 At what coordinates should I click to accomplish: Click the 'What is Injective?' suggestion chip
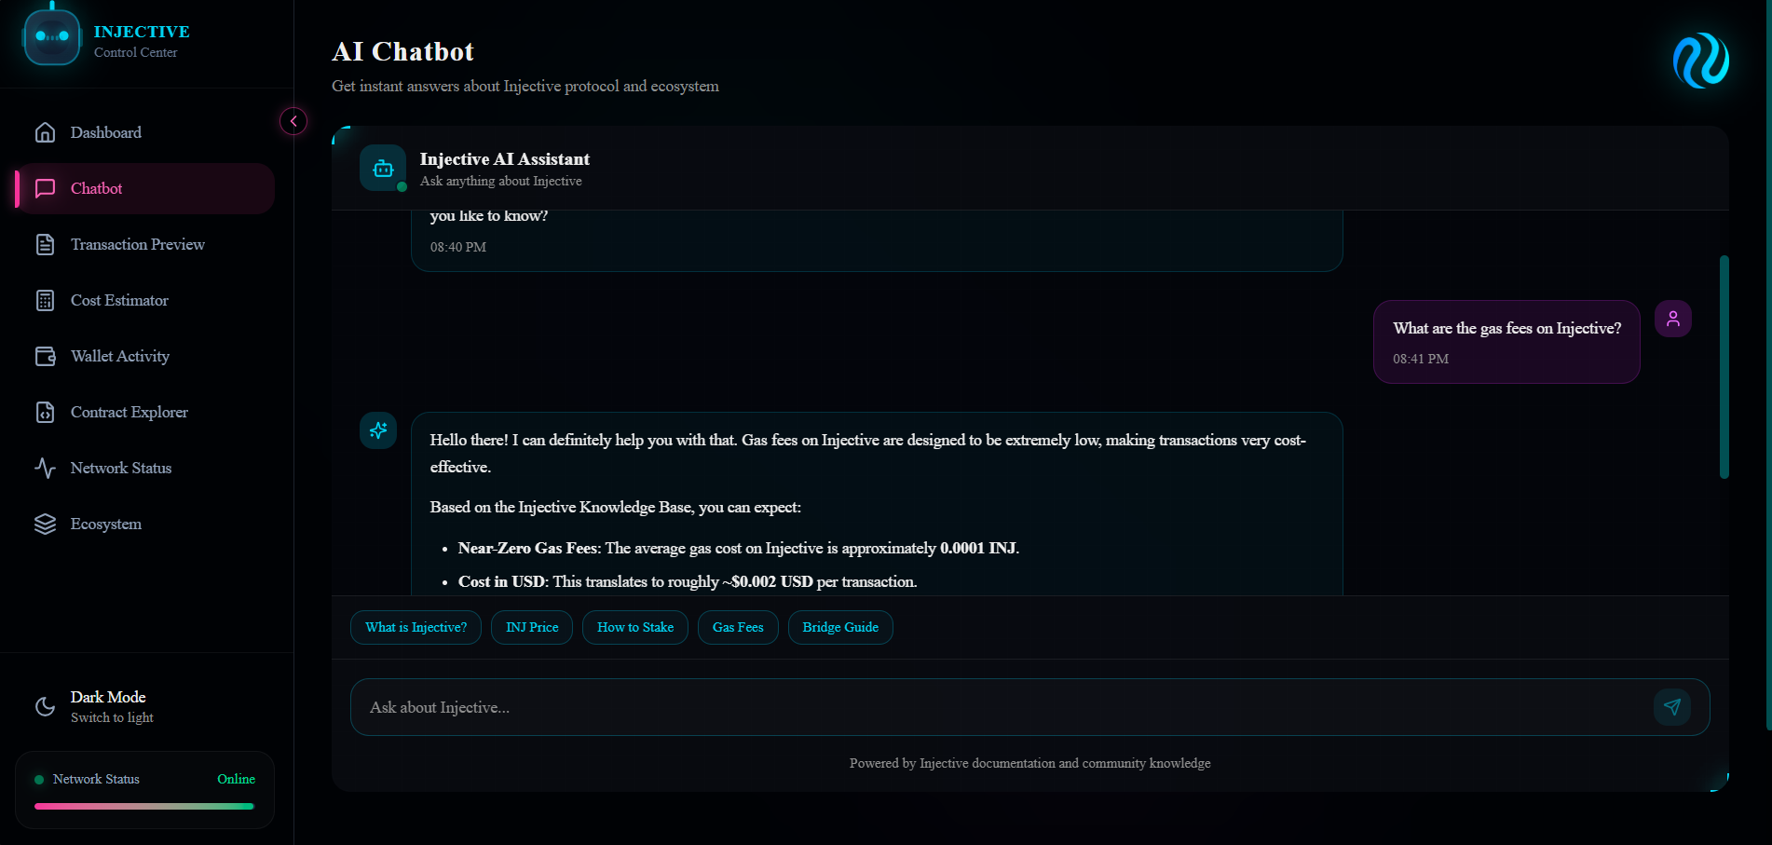click(416, 627)
